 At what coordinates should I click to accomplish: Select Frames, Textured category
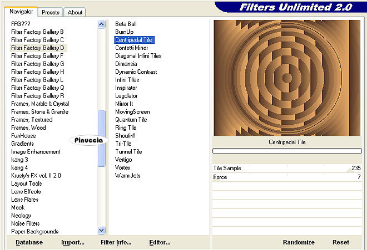coord(32,120)
